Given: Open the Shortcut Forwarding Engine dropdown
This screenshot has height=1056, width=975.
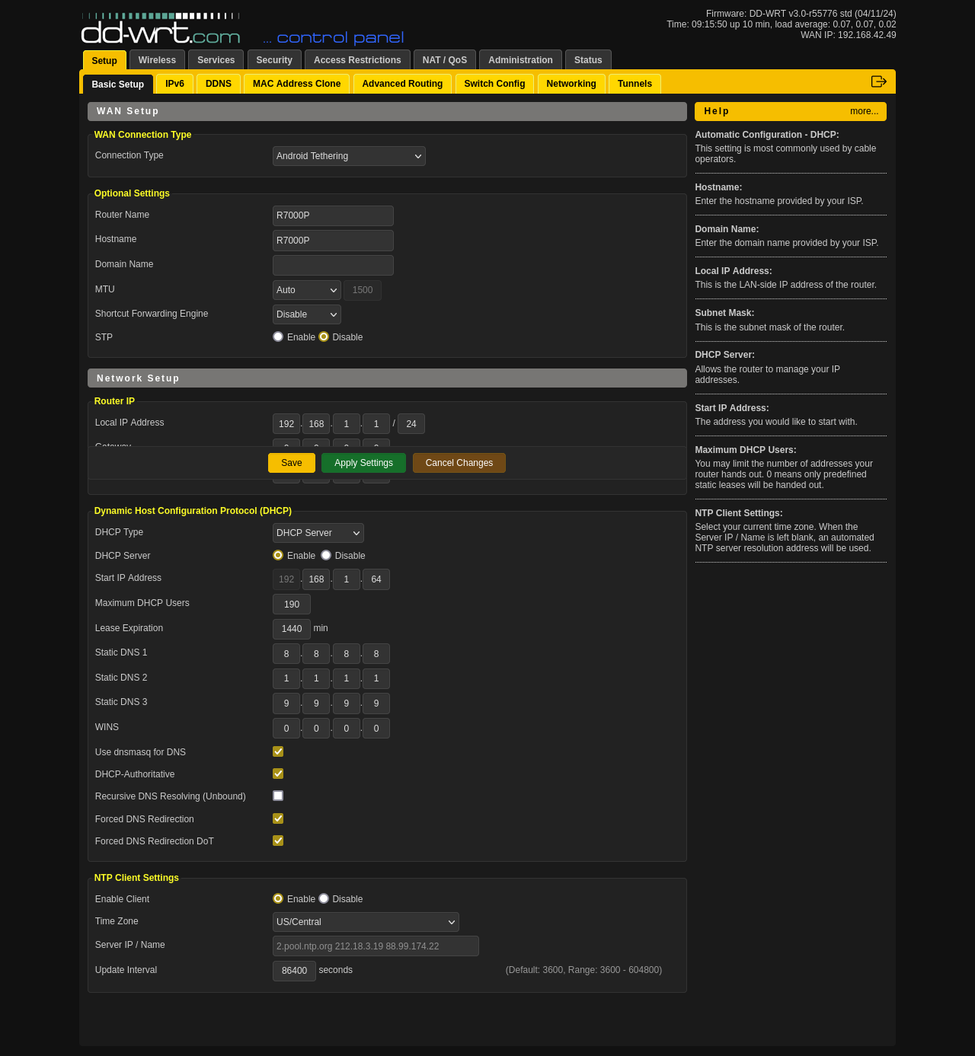Looking at the screenshot, I should point(305,314).
